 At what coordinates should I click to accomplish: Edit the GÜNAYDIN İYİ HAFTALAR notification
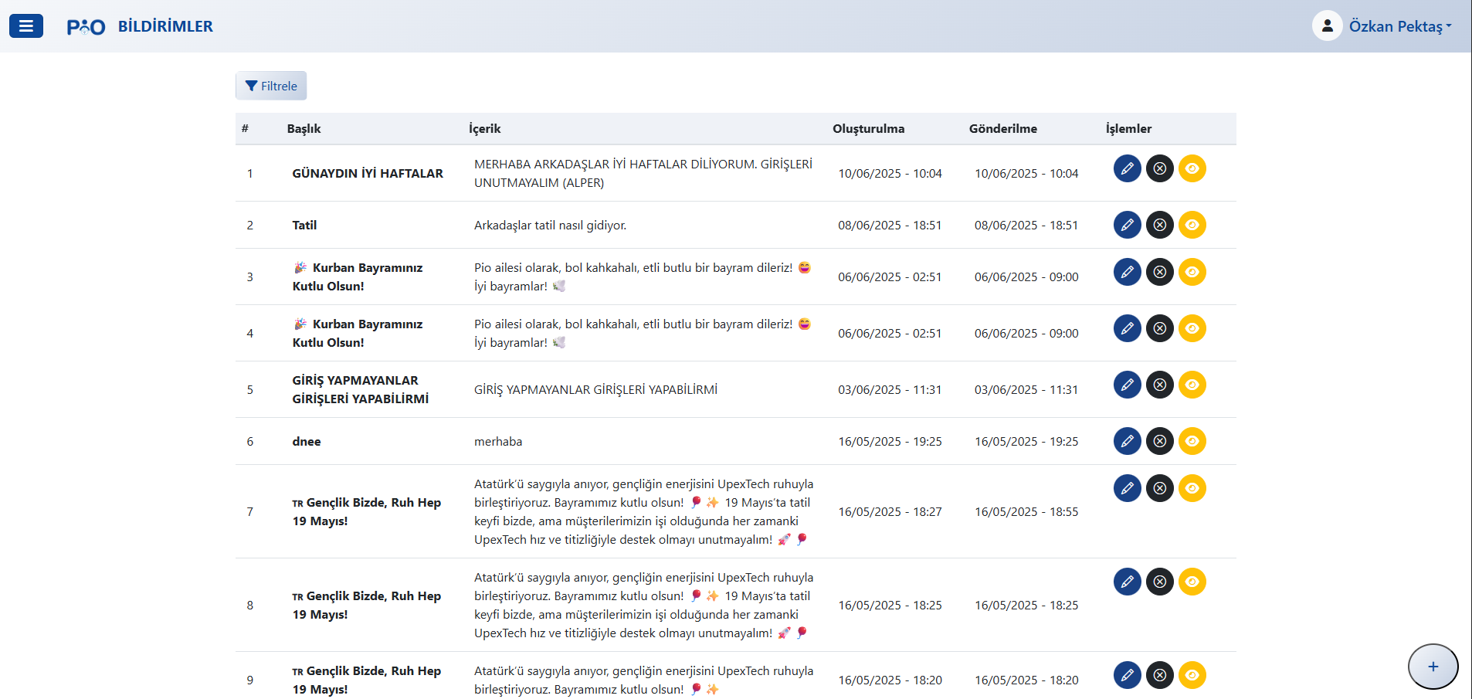[1127, 168]
